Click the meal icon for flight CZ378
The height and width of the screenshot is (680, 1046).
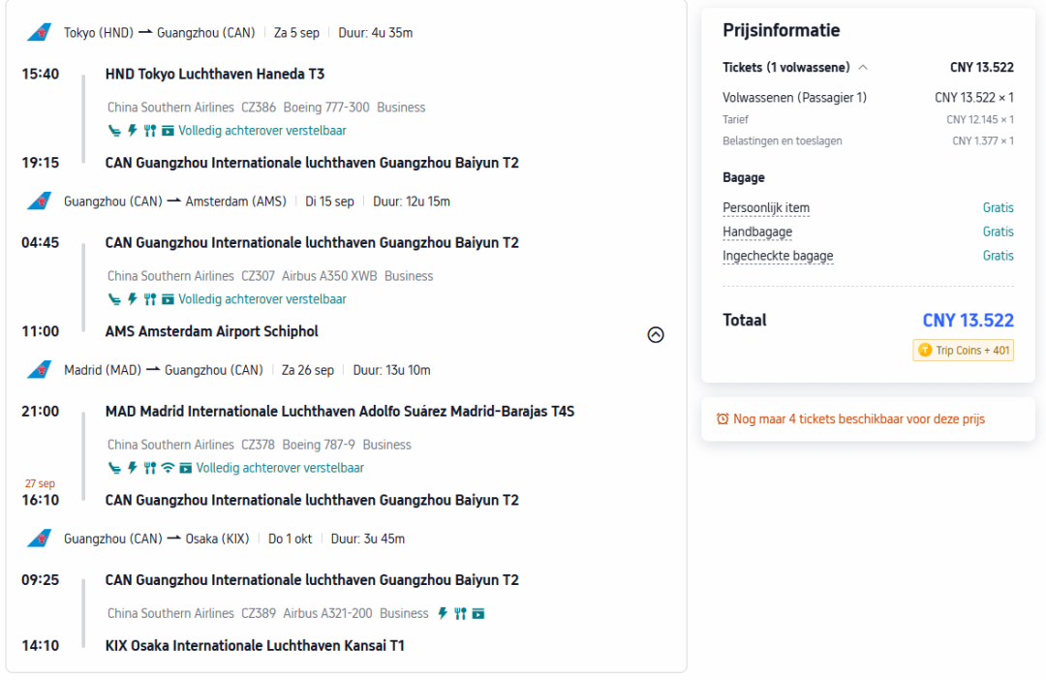click(150, 469)
